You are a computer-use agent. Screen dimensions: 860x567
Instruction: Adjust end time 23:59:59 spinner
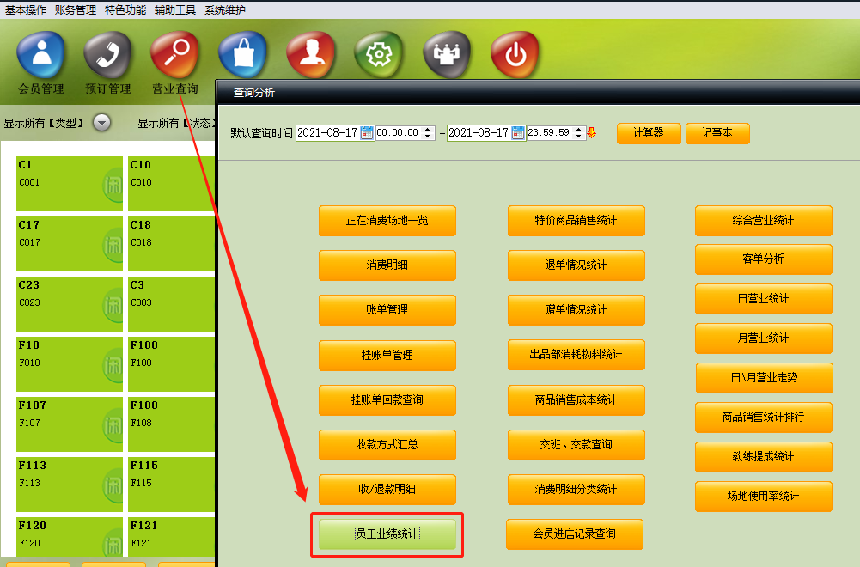point(579,132)
